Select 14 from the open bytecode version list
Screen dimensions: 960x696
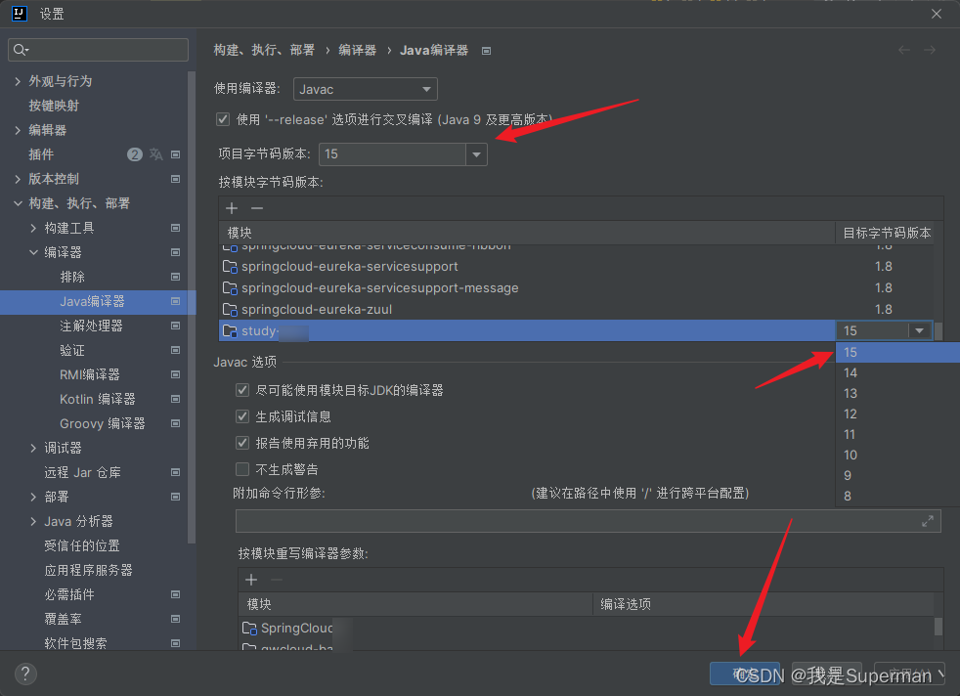(850, 372)
